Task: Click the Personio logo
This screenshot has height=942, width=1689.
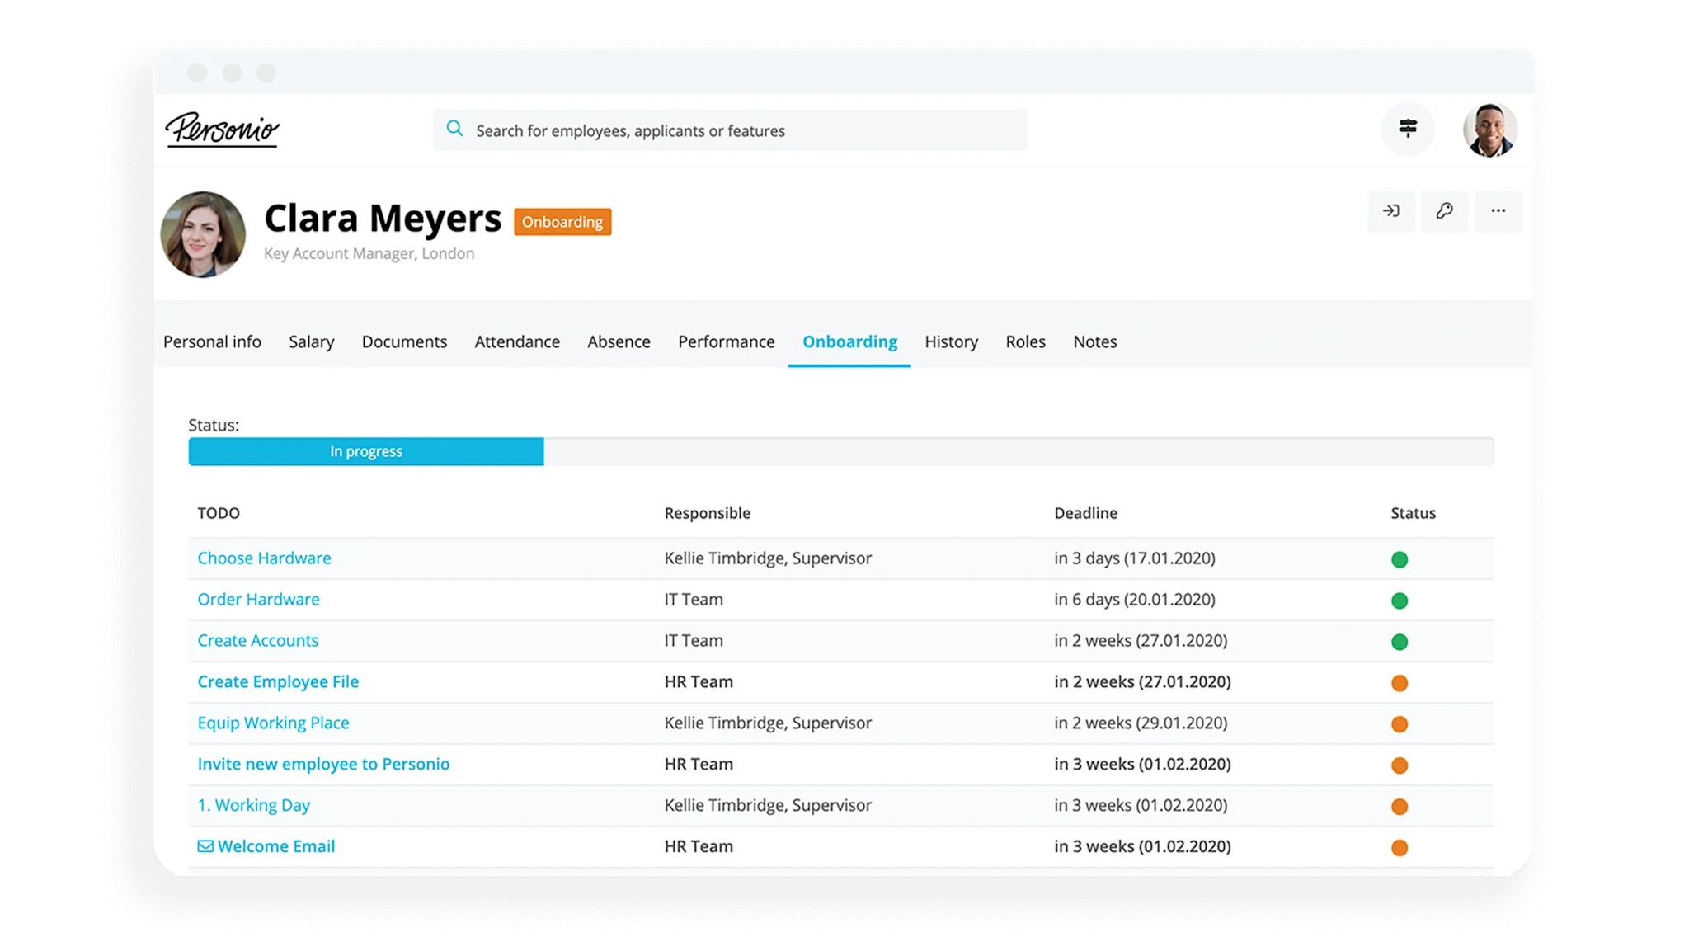Action: [x=223, y=130]
